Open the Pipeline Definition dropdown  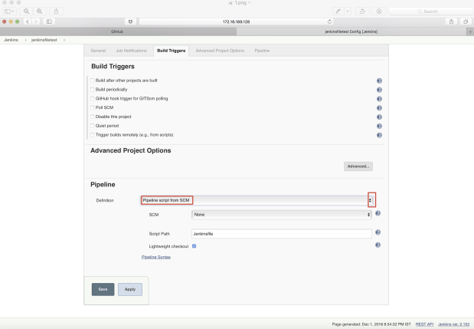coord(257,200)
